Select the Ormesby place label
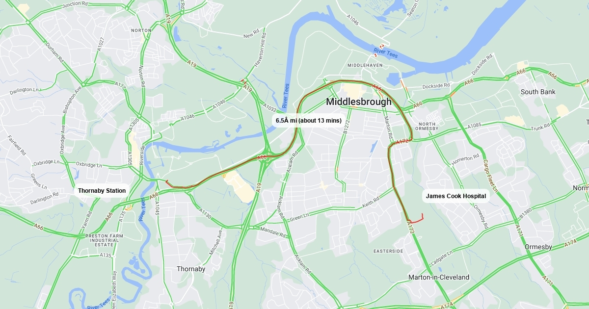Screen dimensions: 589x309 [538, 247]
